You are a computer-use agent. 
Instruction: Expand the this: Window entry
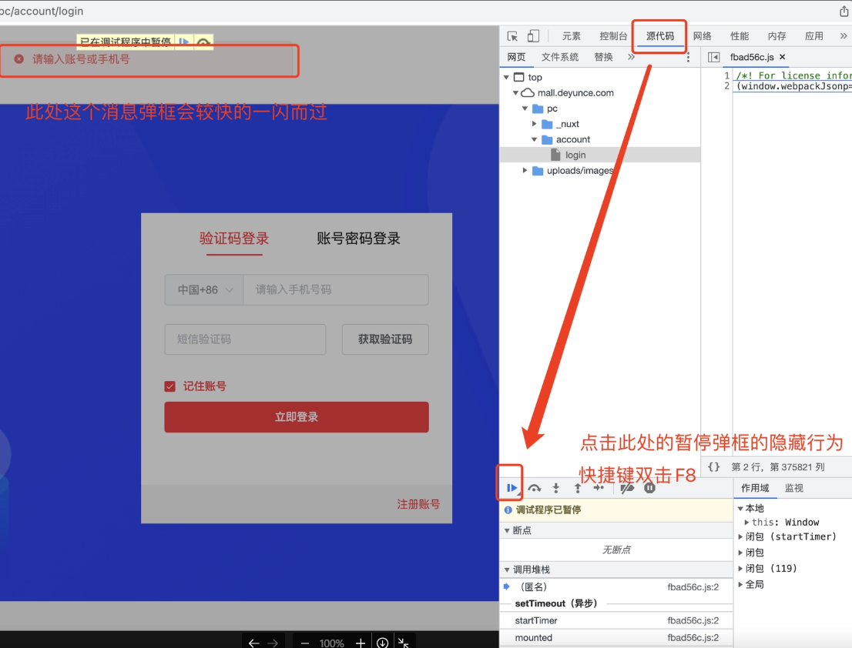746,522
